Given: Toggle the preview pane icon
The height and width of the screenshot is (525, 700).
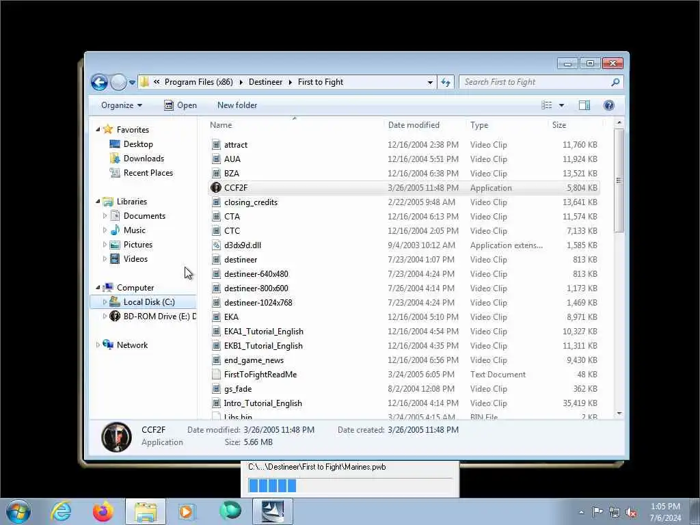Looking at the screenshot, I should (584, 105).
